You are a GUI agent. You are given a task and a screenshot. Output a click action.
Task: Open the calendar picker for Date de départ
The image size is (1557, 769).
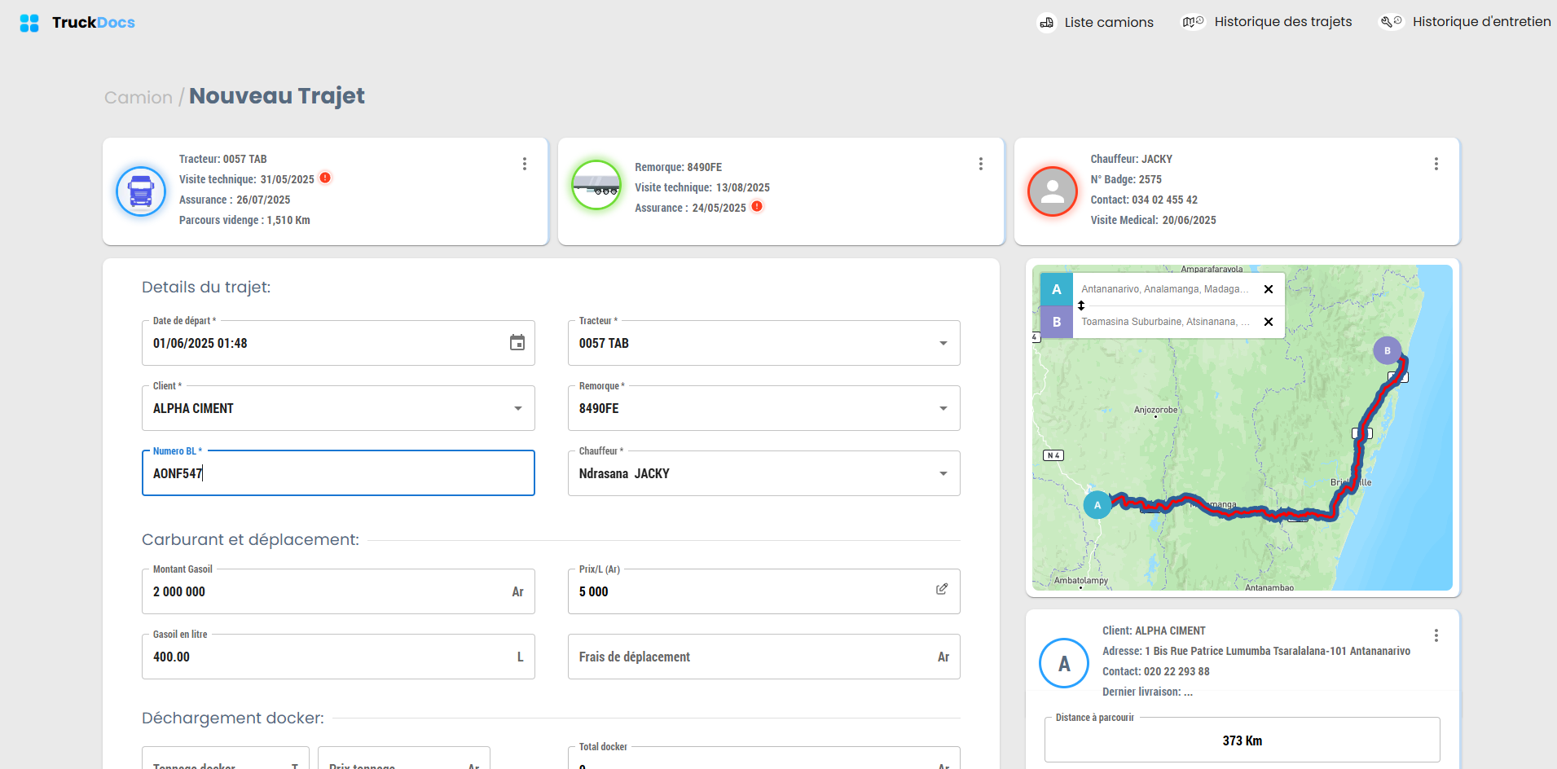(x=517, y=343)
